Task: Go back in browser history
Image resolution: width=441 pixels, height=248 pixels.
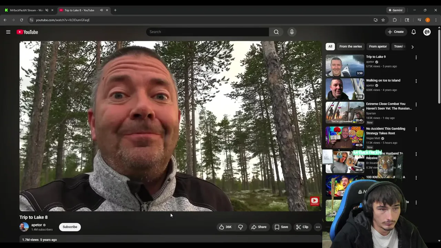Action: point(5,20)
